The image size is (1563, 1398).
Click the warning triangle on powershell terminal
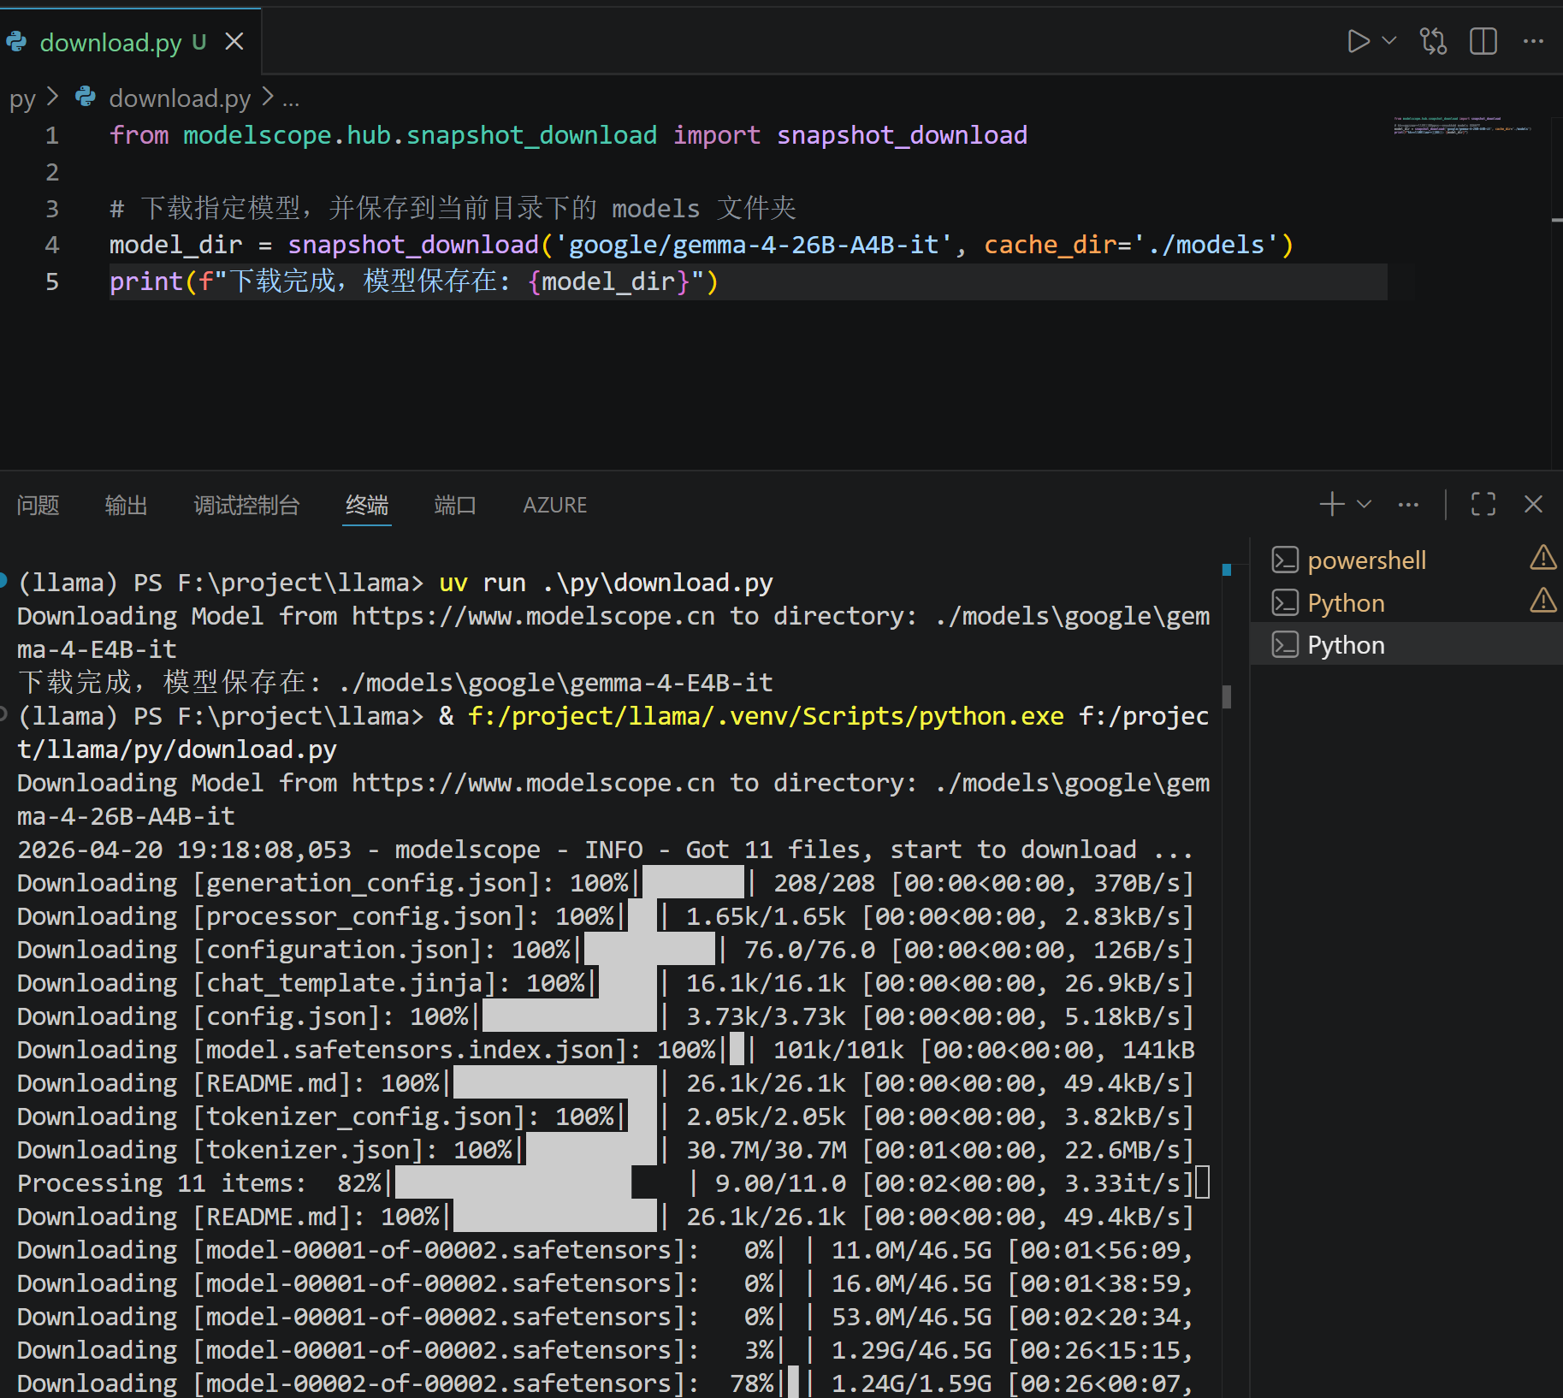click(1542, 559)
